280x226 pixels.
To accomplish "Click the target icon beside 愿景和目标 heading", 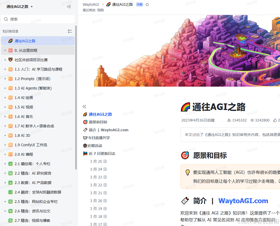I will 185,155.
